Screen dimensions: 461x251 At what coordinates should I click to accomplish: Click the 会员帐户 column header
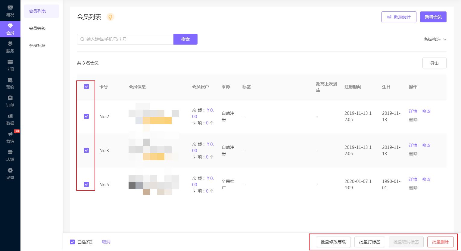coord(201,87)
